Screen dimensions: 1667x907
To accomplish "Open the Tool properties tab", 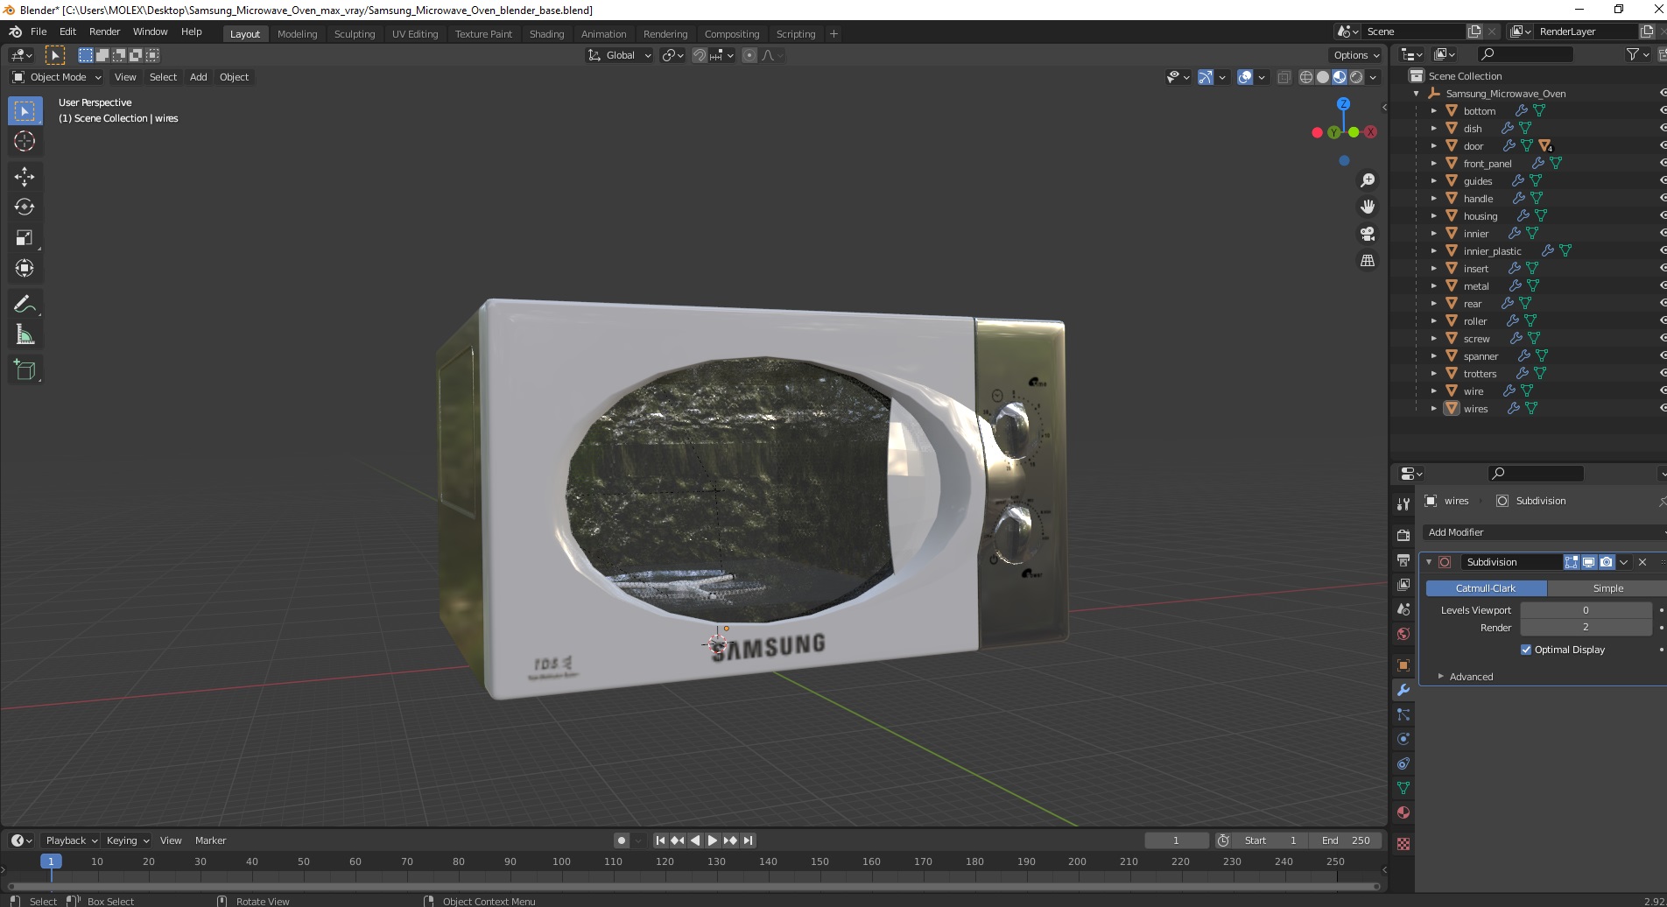I will coord(1403,504).
